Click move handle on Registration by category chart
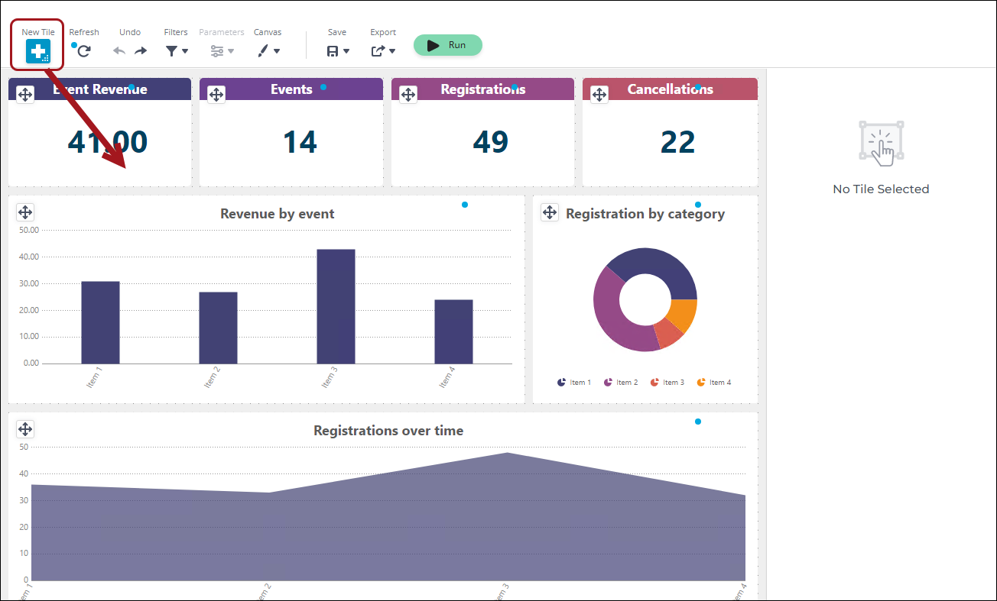The image size is (997, 601). [x=550, y=212]
